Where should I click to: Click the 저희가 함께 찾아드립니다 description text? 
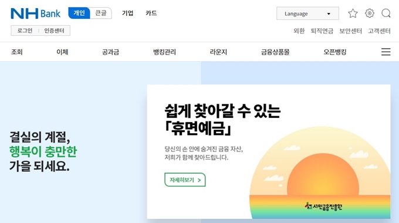point(196,157)
